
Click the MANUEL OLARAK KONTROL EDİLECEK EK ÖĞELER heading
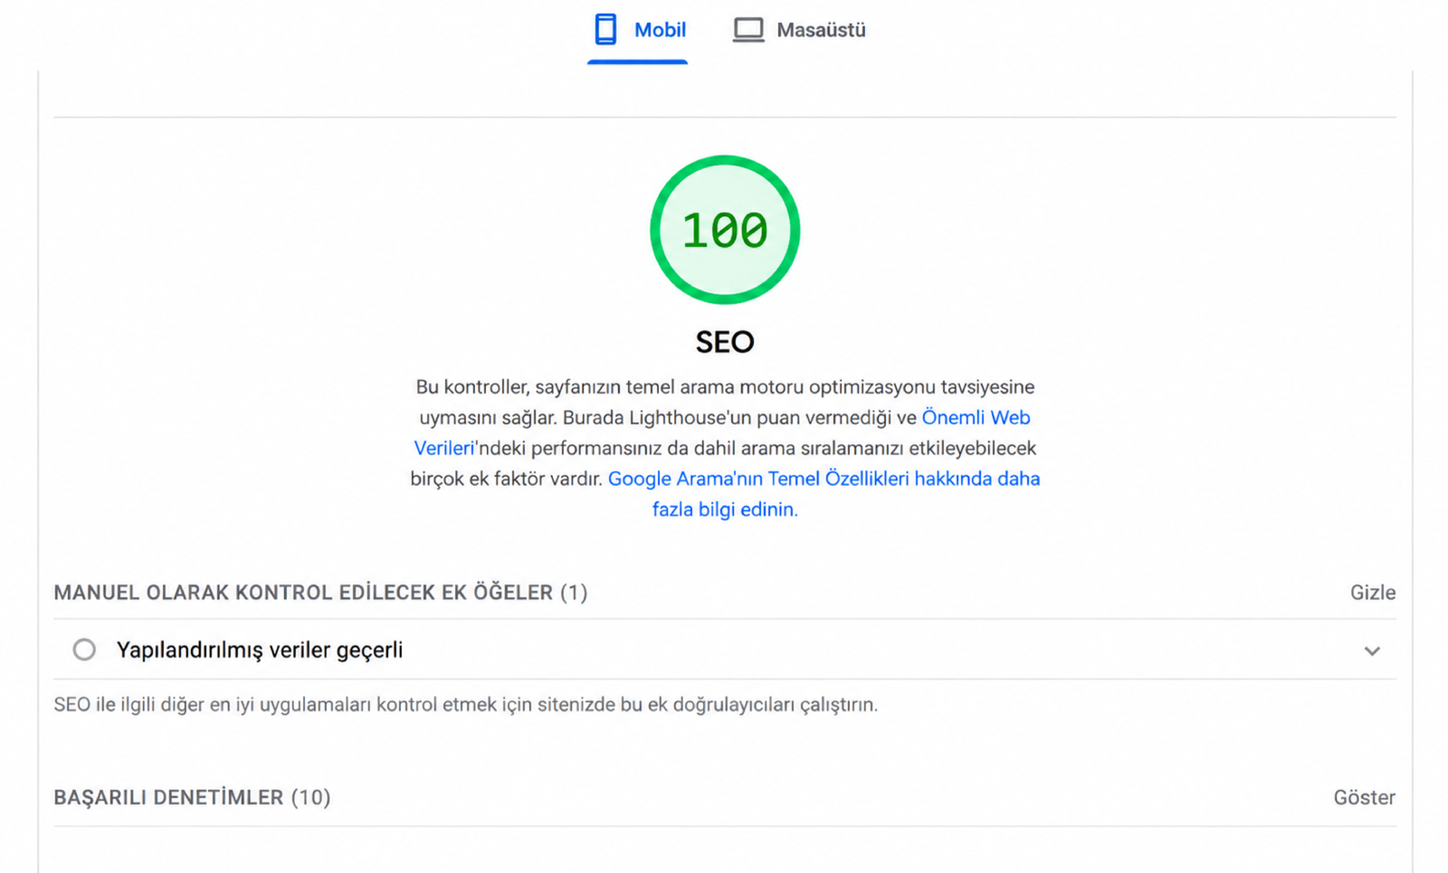tap(320, 593)
